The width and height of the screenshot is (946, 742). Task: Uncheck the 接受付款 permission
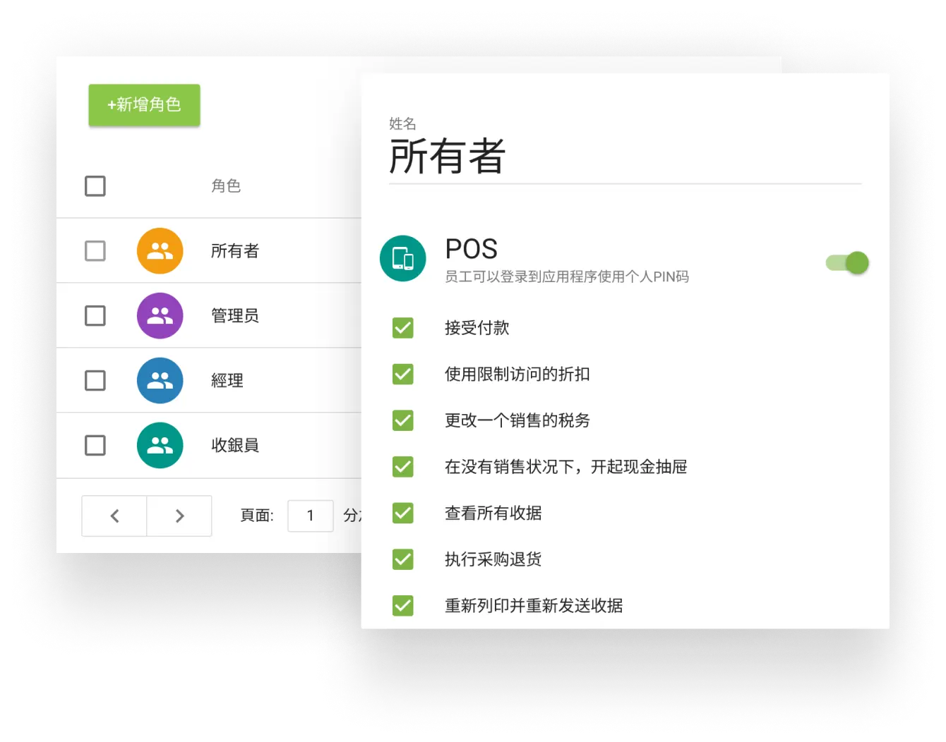tap(403, 328)
